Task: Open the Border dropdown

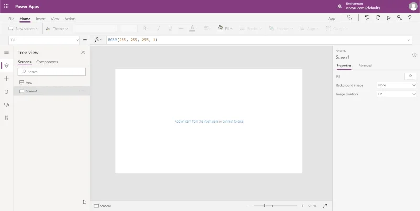Action: coord(251,29)
